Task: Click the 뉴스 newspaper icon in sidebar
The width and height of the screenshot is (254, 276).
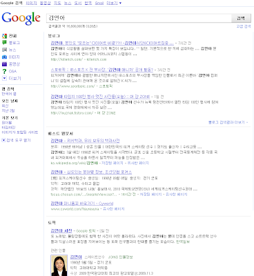Action: click(4, 50)
